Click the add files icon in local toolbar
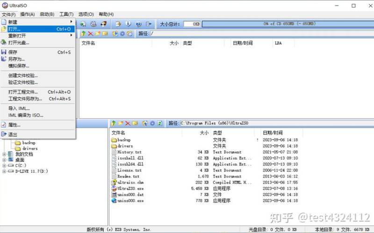374x233 pixels. (x=145, y=123)
